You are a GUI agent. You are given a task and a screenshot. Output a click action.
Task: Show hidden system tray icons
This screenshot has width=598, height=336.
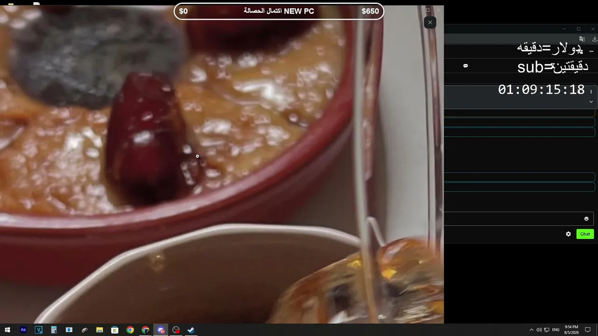tap(531, 330)
